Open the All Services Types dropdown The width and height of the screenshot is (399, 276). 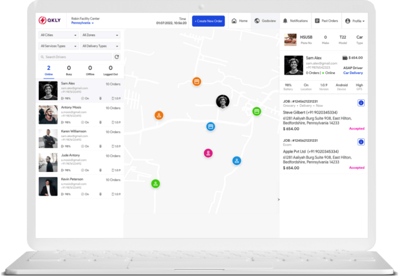[x=58, y=46]
